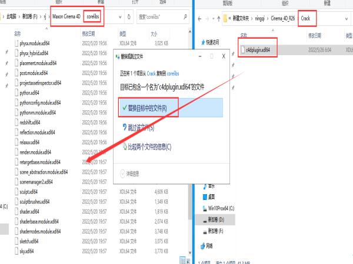Select sketch.xdl64 file
The image size is (353, 264).
(x=27, y=241)
